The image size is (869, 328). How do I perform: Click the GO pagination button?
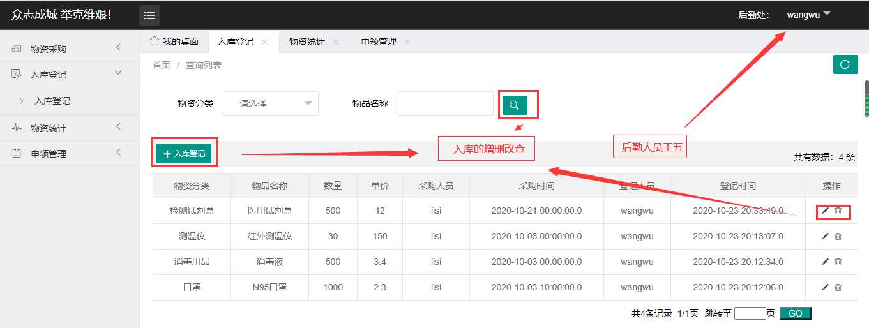tap(796, 313)
